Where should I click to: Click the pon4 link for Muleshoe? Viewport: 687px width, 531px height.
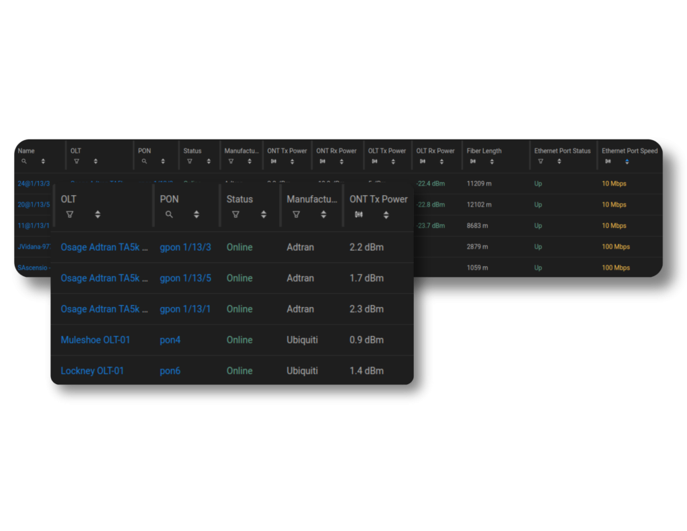point(170,340)
